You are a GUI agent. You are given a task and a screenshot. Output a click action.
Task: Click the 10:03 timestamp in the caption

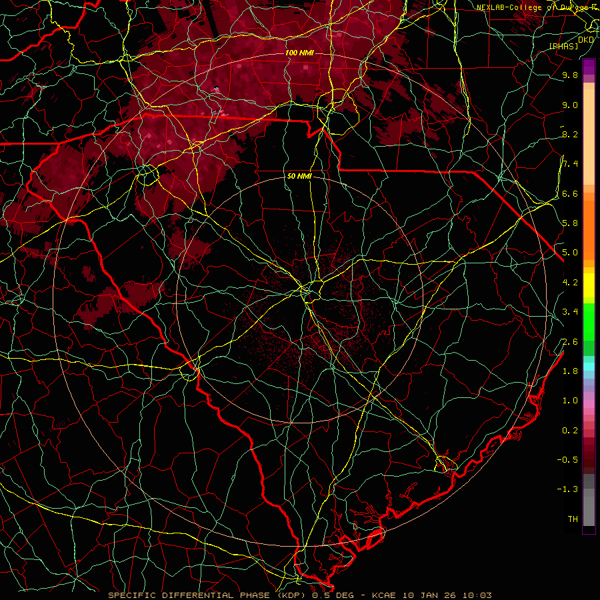[x=477, y=595]
